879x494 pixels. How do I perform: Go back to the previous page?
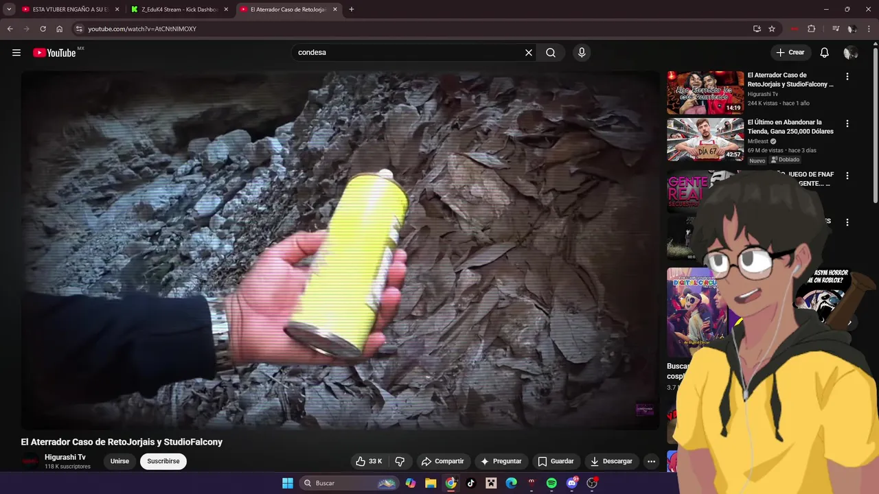(10, 29)
